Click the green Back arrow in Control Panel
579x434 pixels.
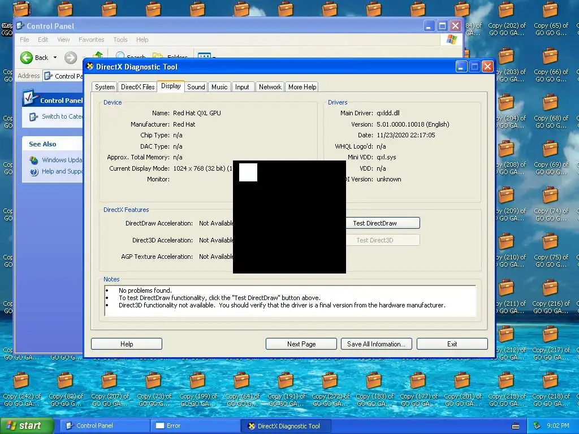pos(27,58)
